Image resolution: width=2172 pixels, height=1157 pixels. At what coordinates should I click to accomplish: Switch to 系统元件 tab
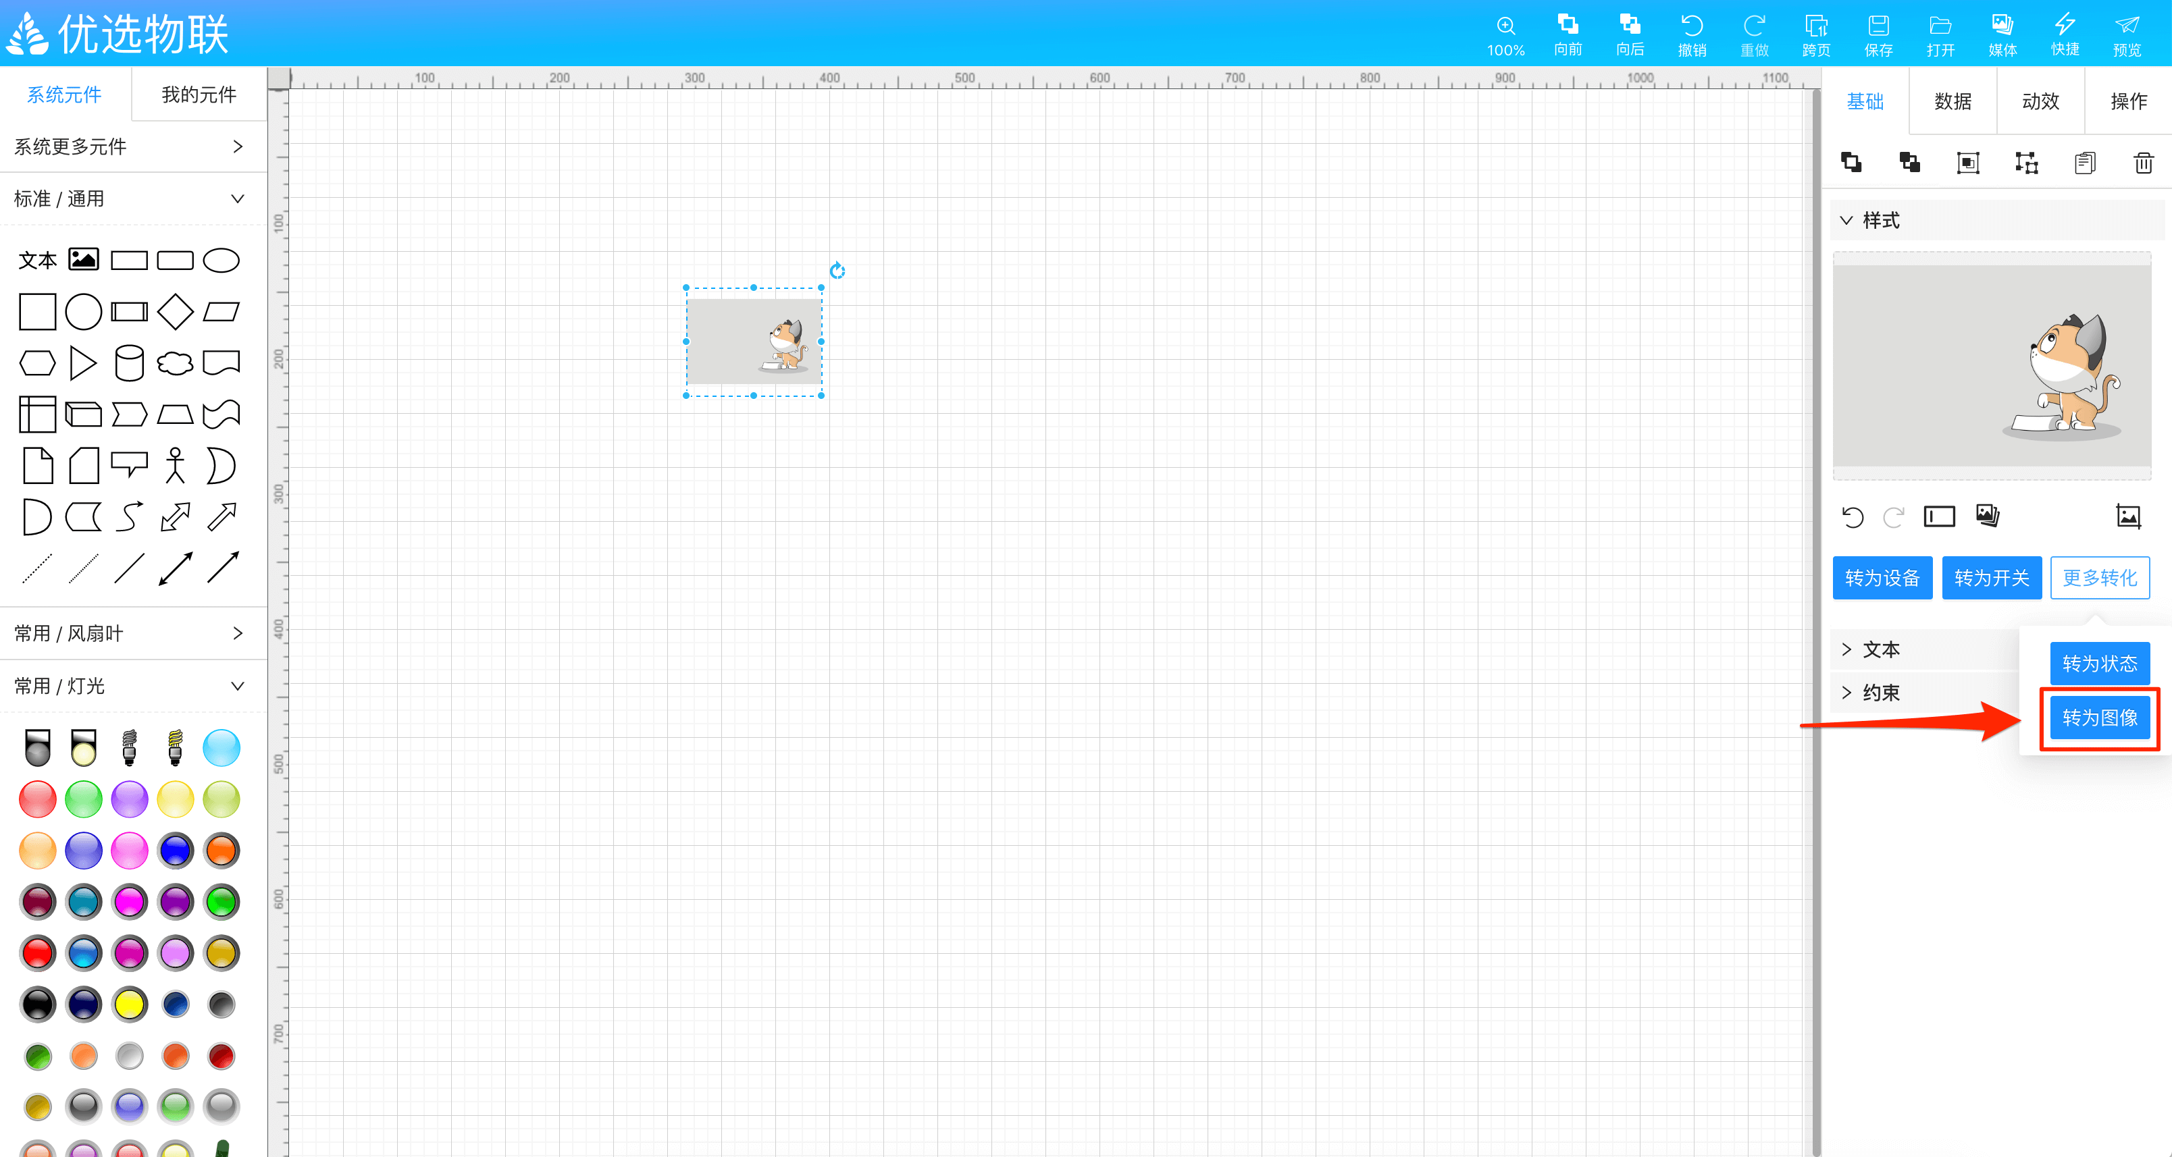64,95
